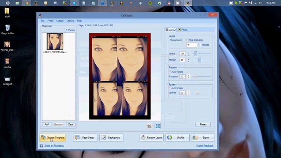Open the Photo menu in the menu bar

(x=50, y=21)
